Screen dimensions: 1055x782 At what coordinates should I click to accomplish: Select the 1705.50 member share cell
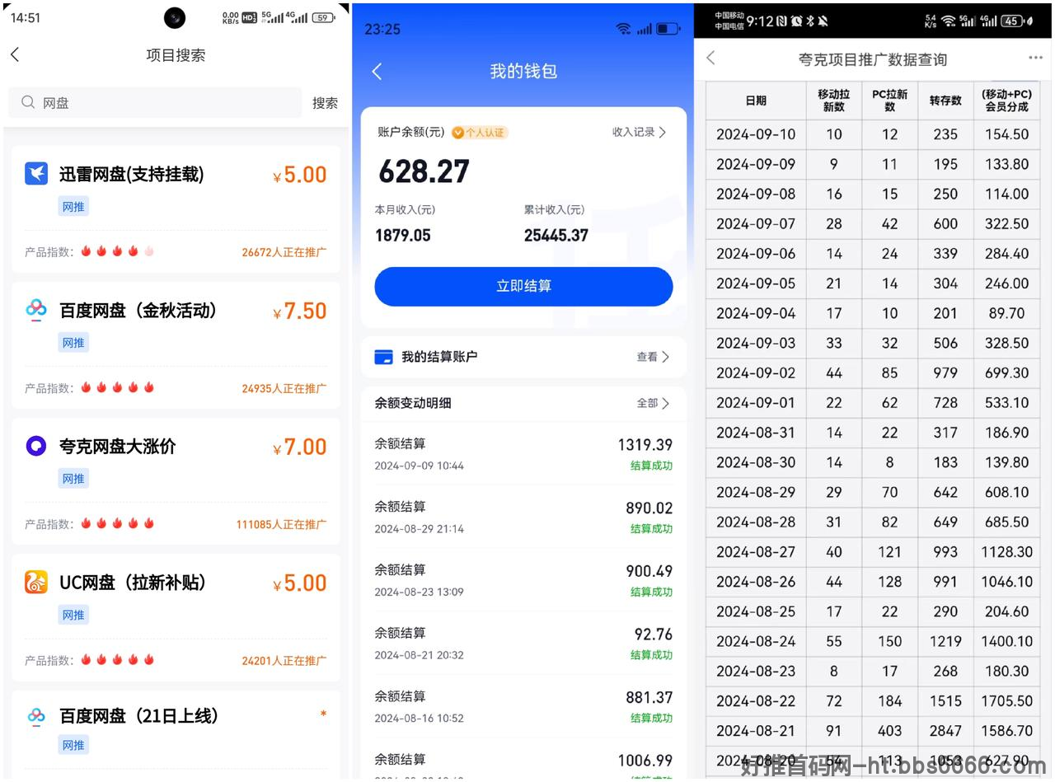(1006, 701)
